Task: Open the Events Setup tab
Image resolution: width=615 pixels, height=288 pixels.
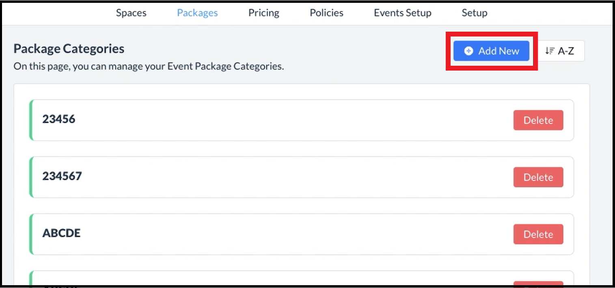Action: pos(402,13)
